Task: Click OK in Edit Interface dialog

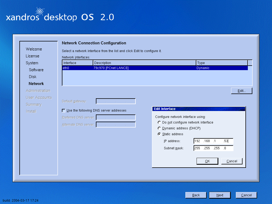Action: 207,161
